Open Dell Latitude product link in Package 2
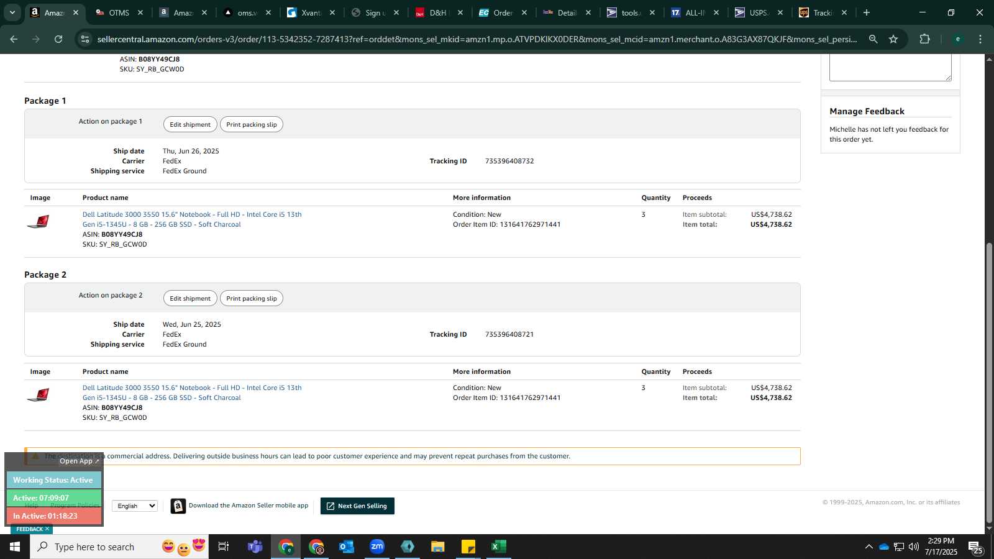The height and width of the screenshot is (559, 994). click(192, 393)
